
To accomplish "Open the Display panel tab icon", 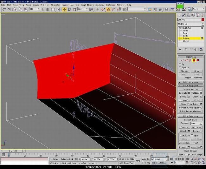I will pyautogui.click(x=197, y=15).
